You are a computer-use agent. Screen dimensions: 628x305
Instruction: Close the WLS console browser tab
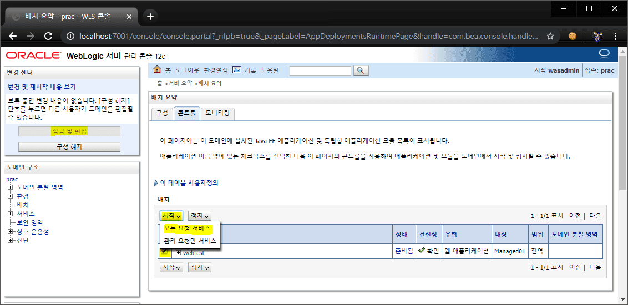click(130, 17)
